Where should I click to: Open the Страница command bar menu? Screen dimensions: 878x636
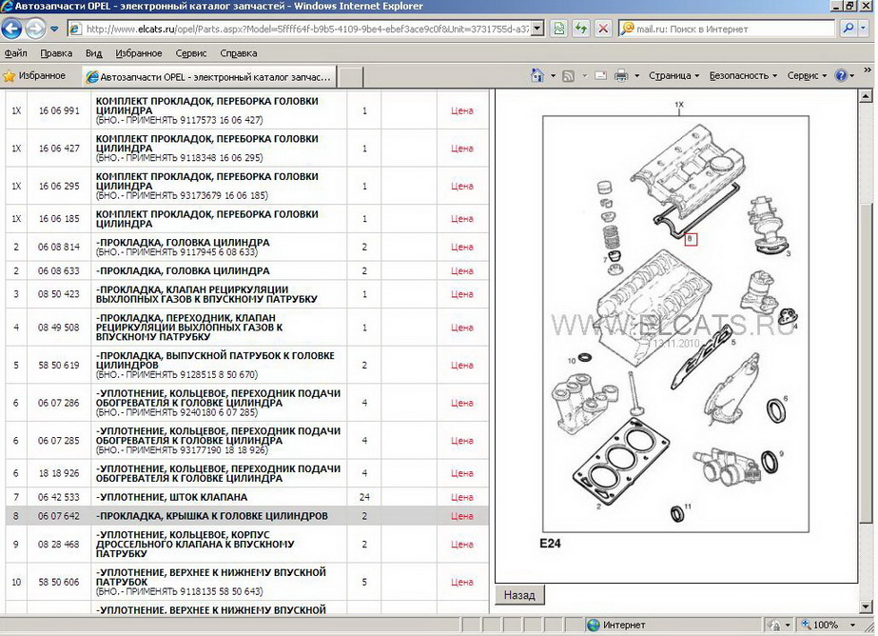point(673,75)
